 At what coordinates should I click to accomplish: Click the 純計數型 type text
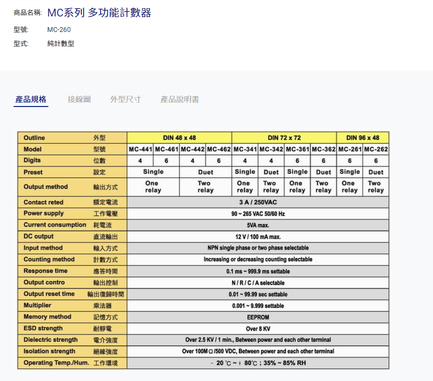[60, 44]
